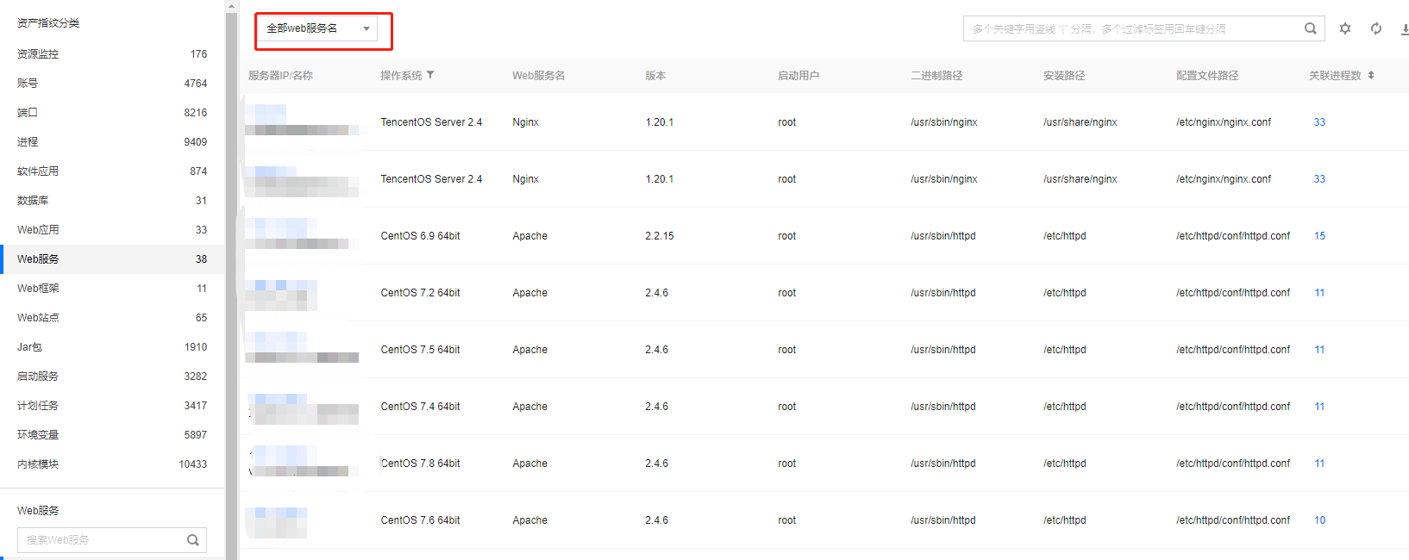Click the 33 link in the first Nginx row
Viewport: 1409px width, 560px height.
(1319, 122)
